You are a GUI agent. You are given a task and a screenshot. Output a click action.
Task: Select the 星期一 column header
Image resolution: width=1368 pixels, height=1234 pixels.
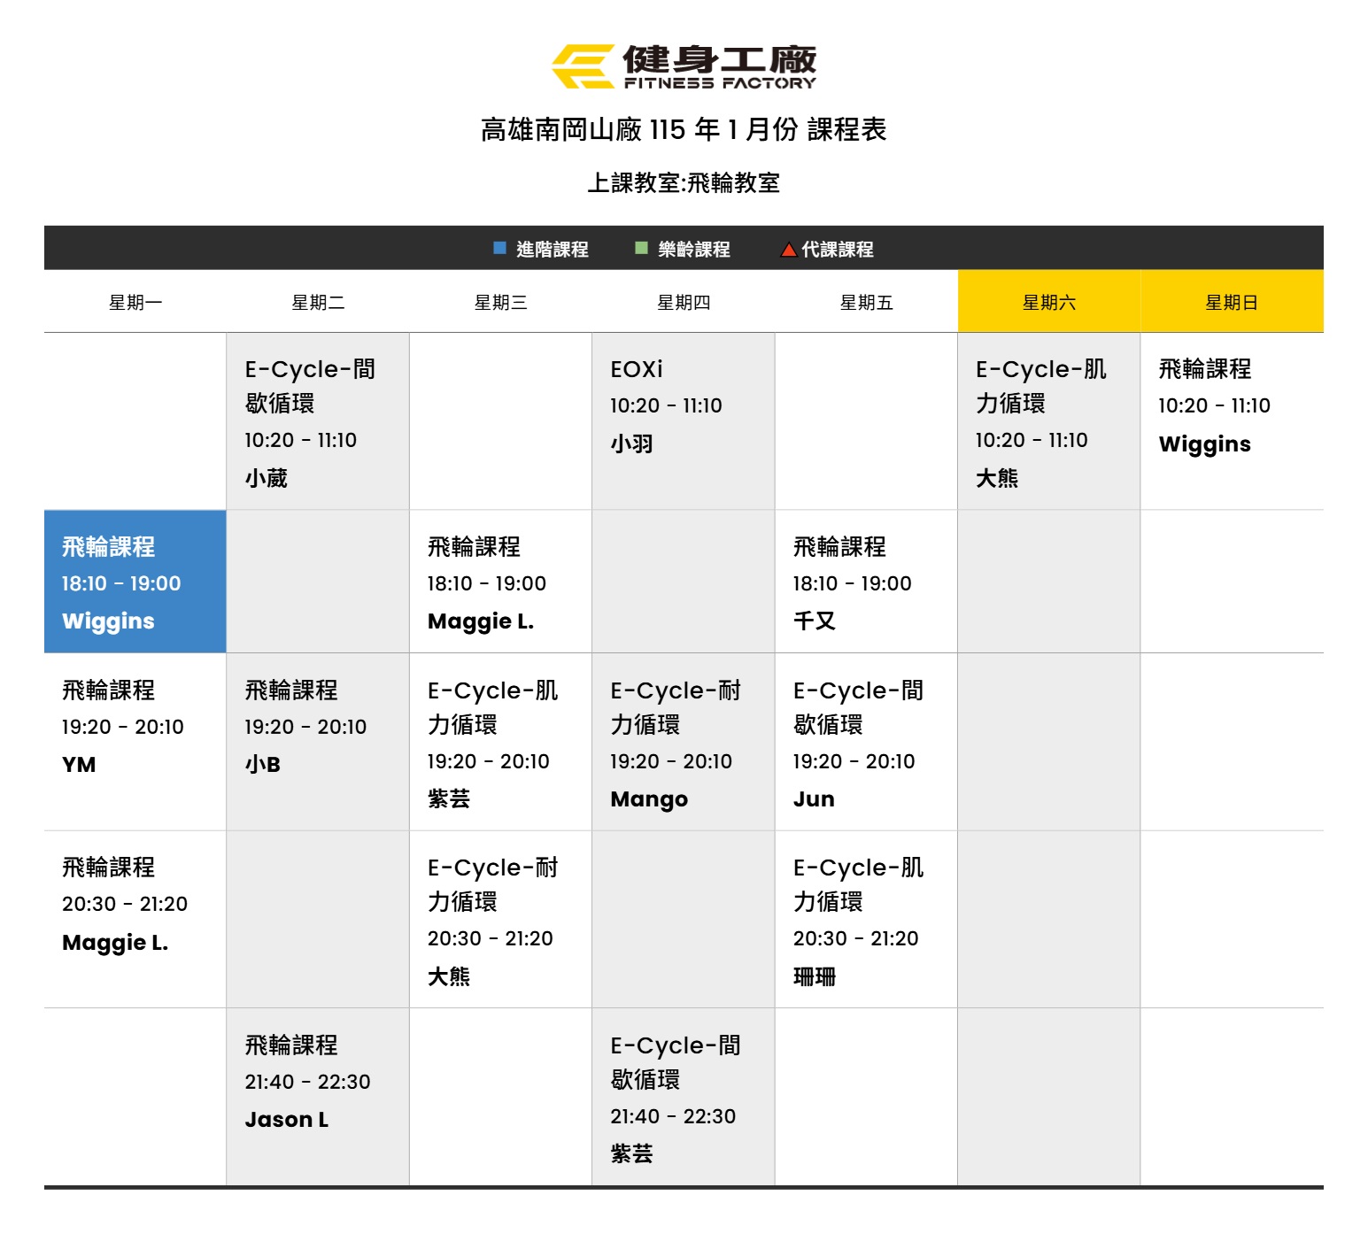135,302
